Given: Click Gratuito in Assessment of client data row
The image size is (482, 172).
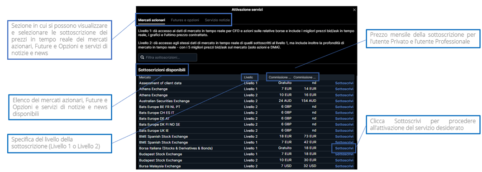Looking at the screenshot, I should click(285, 83).
